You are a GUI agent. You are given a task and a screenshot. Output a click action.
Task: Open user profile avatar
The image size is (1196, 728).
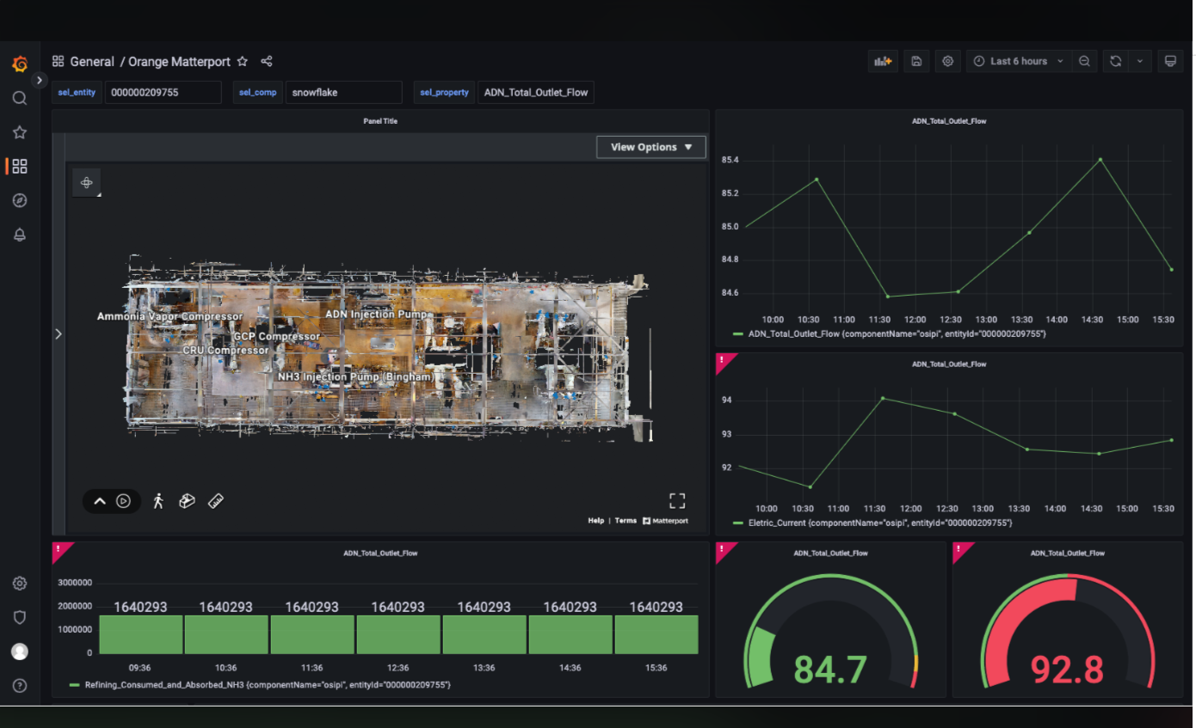pos(20,652)
